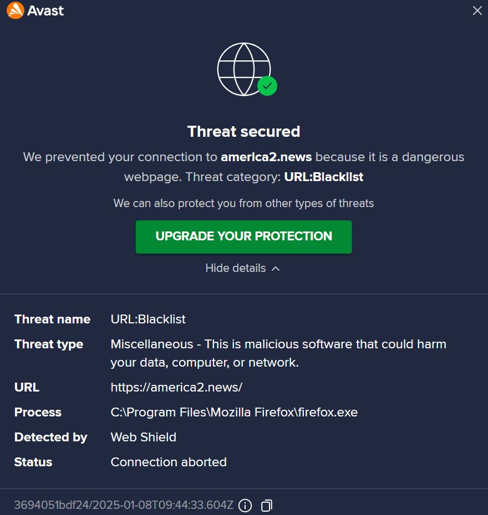Click Upgrade Your Protection button

243,236
